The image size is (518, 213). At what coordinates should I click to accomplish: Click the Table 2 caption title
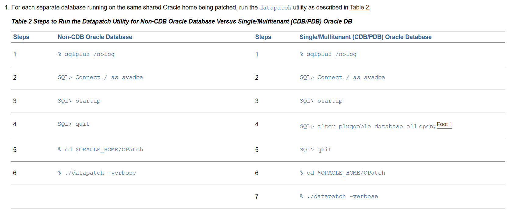[182, 21]
